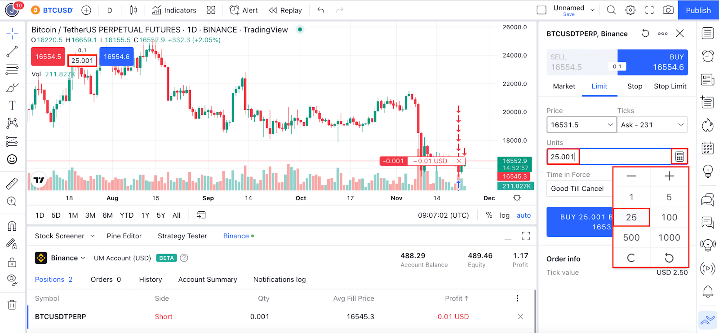Expand the Unnamed layout dropdown
This screenshot has height=333, width=719.
pos(592,10)
